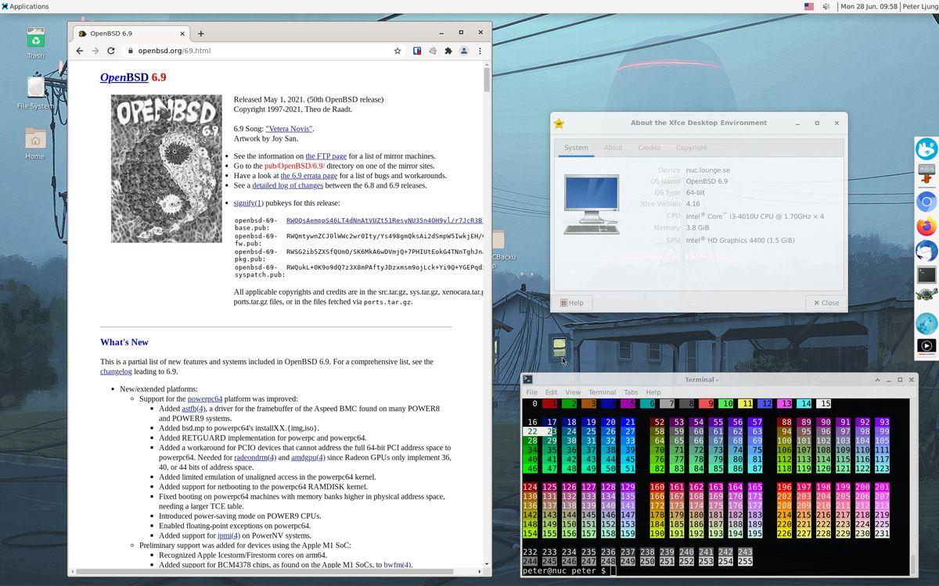Open the browser three-dot menu
Viewport: 939px width, 586px height.
pos(480,51)
